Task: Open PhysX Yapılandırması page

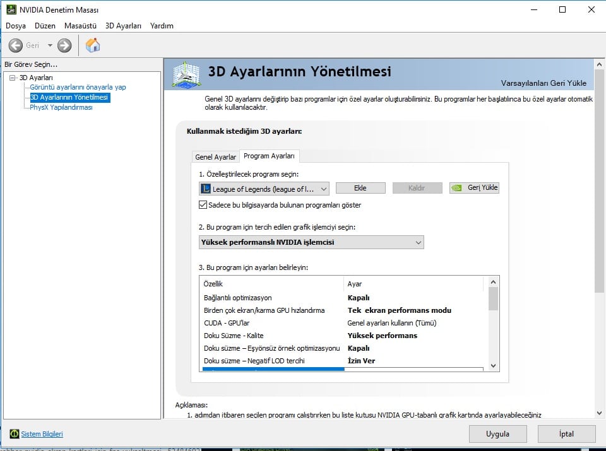Action: [x=61, y=107]
